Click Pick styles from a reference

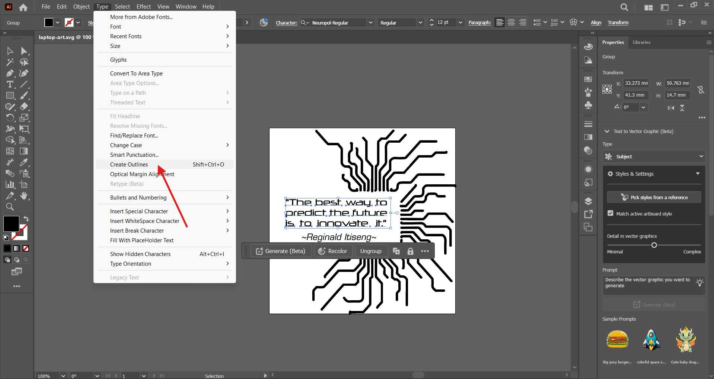pos(654,197)
